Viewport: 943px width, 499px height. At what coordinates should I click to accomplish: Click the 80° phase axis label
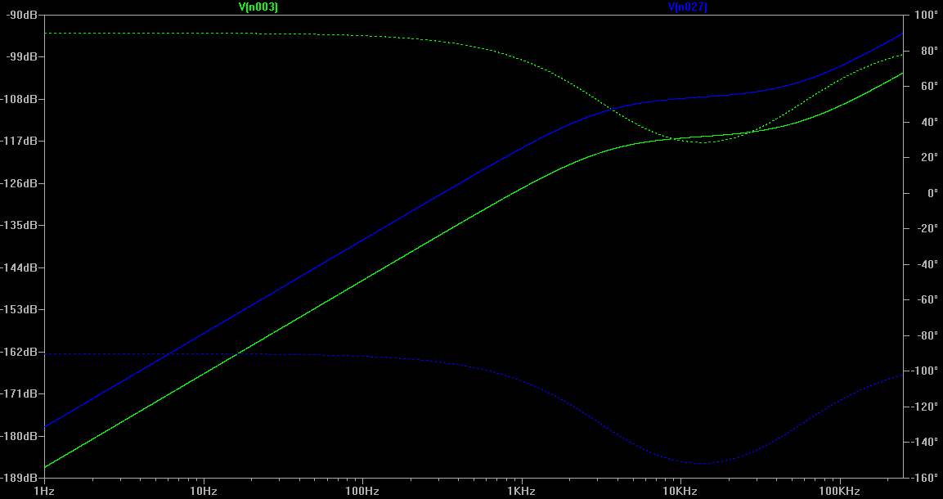929,51
